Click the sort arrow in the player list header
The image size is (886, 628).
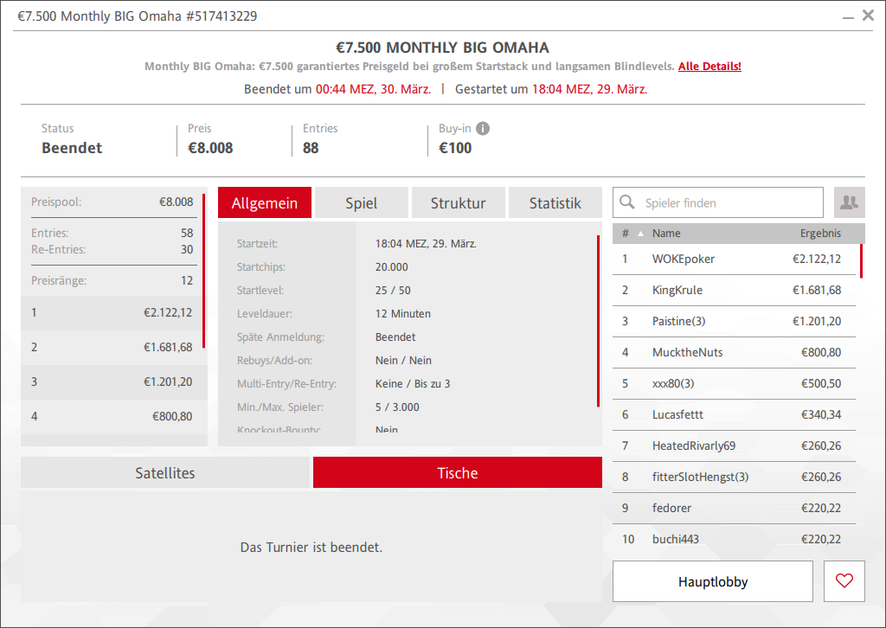tap(640, 234)
